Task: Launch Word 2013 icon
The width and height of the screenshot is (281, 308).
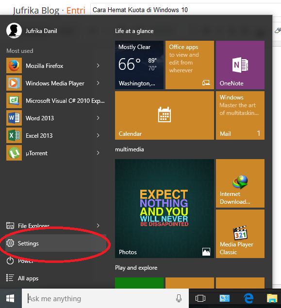Action: [x=14, y=118]
